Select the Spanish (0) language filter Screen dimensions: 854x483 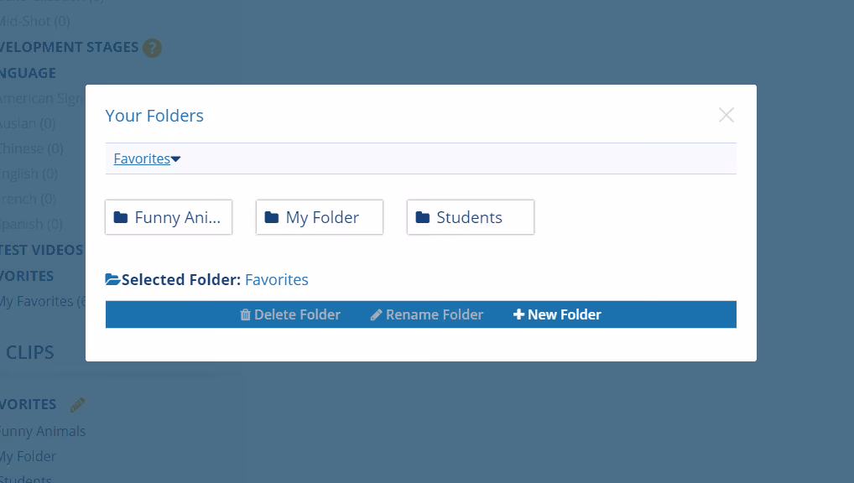(x=30, y=224)
